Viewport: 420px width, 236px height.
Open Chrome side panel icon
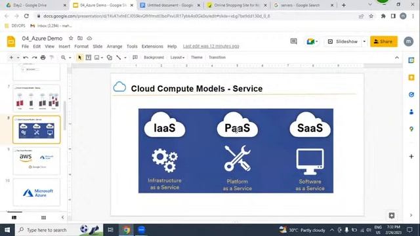[393, 16]
